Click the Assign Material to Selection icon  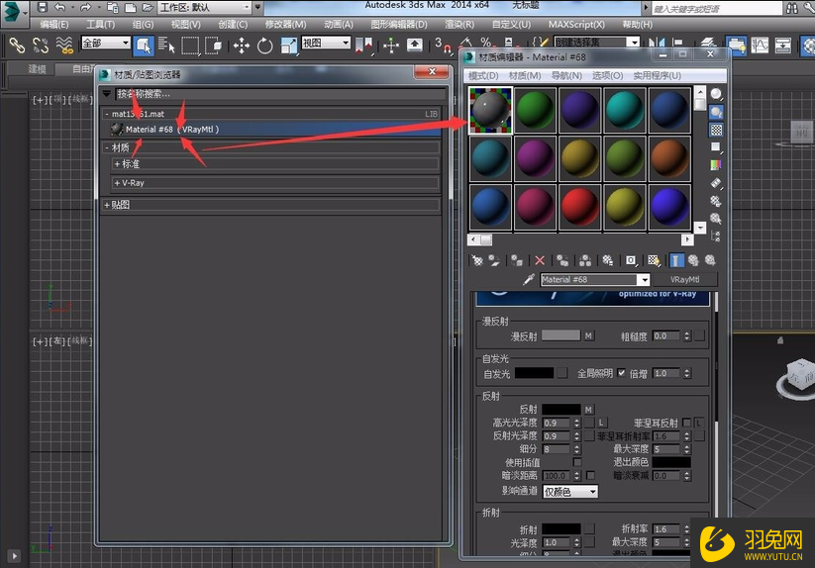(517, 260)
